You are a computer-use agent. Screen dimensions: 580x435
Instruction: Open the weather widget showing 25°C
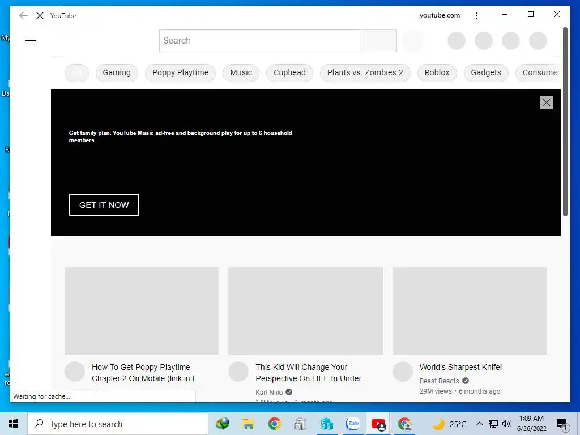[x=449, y=424]
